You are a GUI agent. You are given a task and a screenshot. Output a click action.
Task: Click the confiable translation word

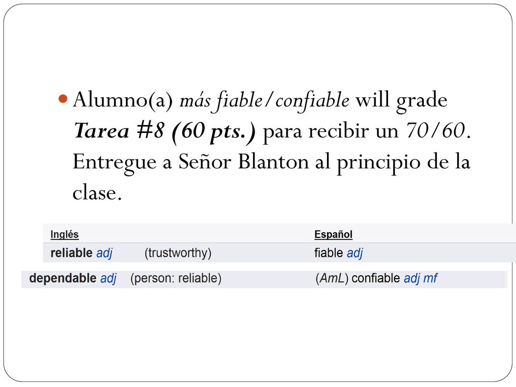[376, 278]
